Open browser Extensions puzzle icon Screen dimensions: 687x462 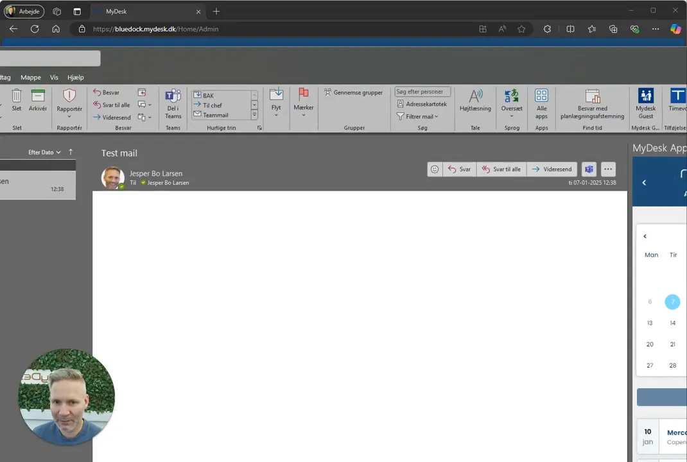pyautogui.click(x=547, y=29)
